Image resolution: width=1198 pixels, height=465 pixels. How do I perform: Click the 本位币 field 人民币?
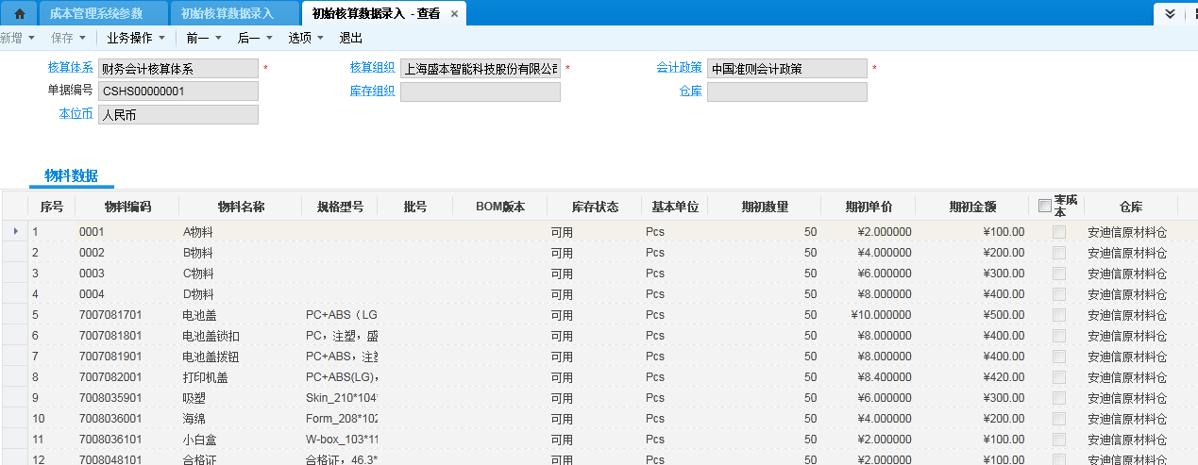click(x=177, y=114)
